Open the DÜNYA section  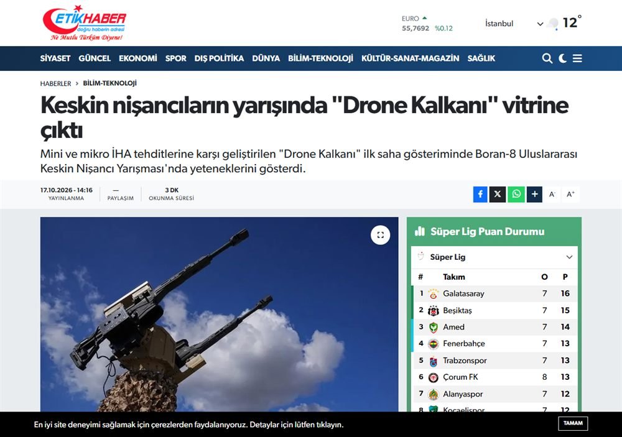tap(266, 58)
